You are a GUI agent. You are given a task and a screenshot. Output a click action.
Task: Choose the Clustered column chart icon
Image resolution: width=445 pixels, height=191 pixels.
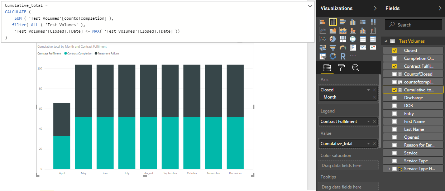click(353, 22)
